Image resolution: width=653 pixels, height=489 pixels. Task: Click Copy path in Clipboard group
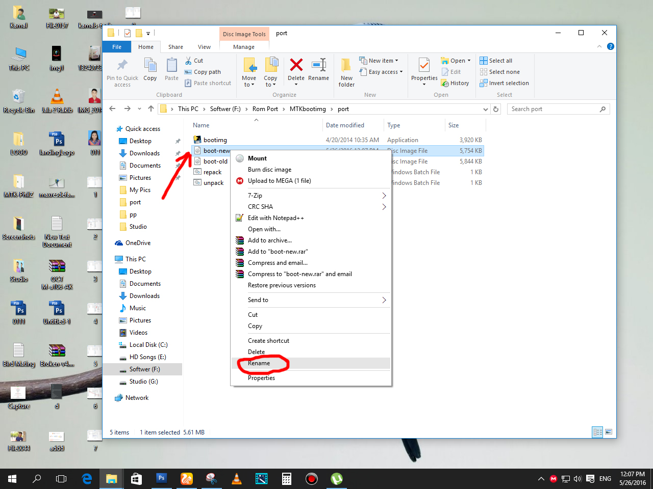click(x=203, y=72)
